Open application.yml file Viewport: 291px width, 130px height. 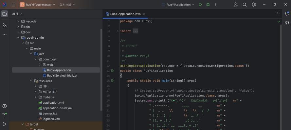tap(51, 103)
